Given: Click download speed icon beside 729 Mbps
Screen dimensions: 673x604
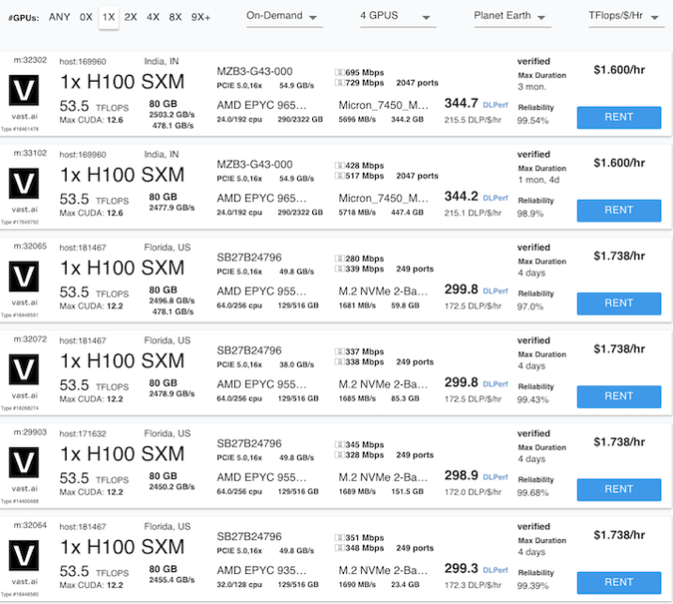Looking at the screenshot, I should click(339, 83).
